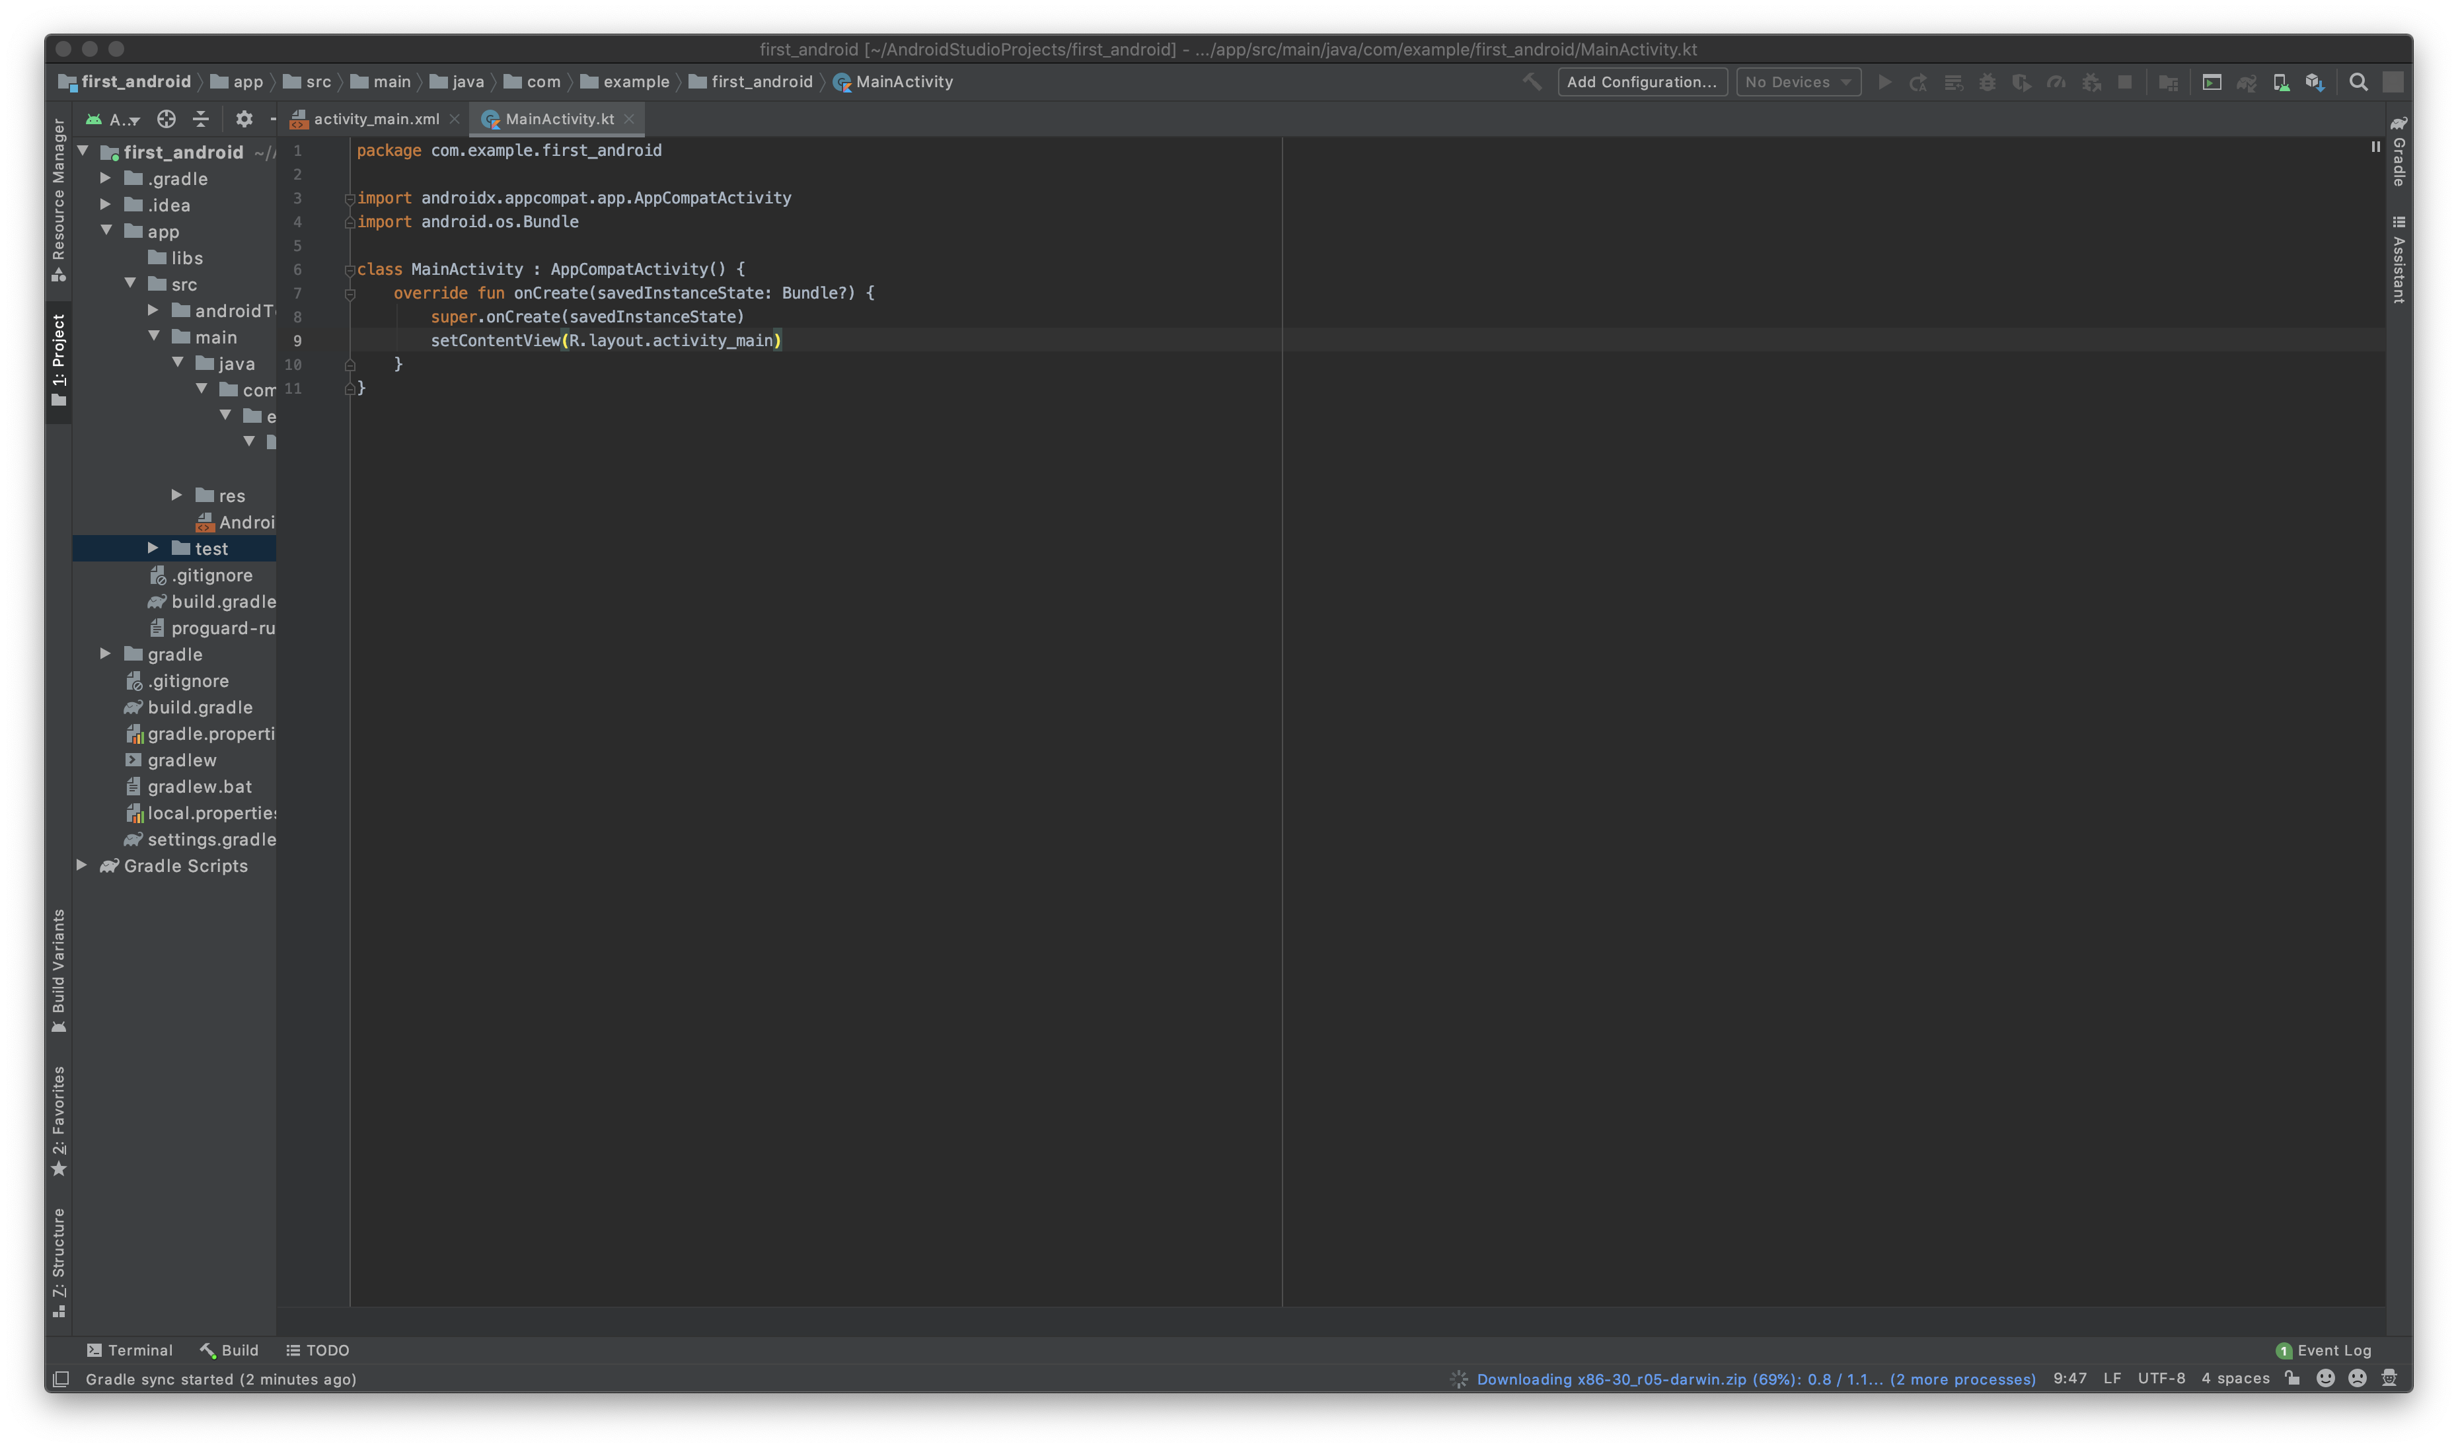
Task: Click the Make Project hammer icon
Action: pyautogui.click(x=1533, y=82)
